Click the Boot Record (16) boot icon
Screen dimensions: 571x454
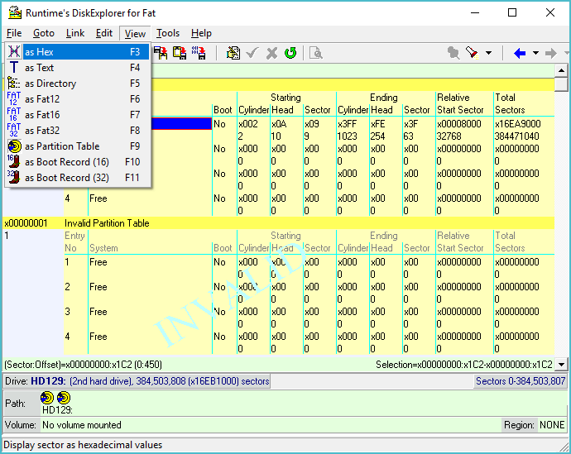[14, 162]
